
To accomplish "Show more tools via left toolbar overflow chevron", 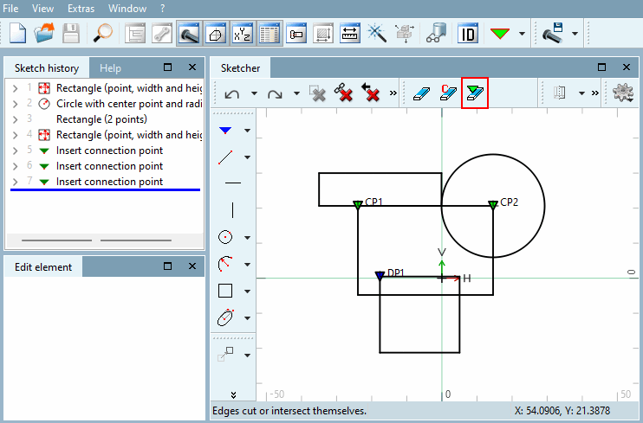I will pos(233,394).
